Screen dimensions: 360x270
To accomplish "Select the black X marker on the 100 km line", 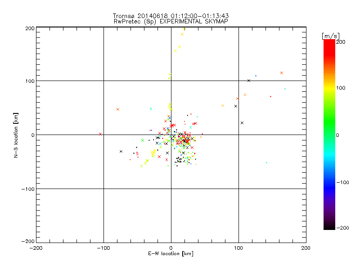I will point(249,81).
